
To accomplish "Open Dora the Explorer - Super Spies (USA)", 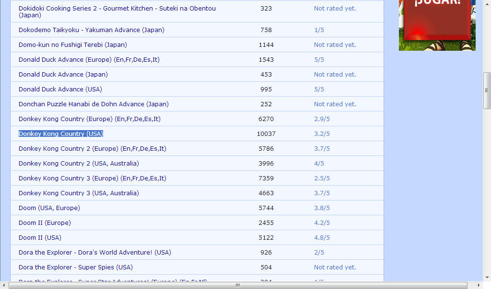I will (x=75, y=267).
